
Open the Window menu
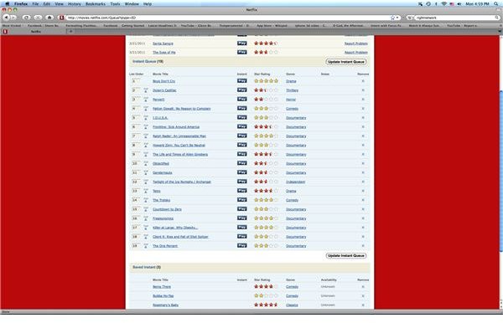(x=132, y=4)
